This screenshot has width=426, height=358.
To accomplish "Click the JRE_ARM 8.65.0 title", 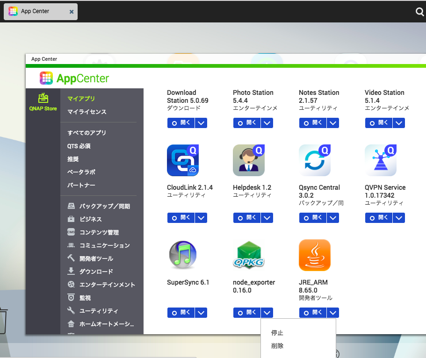I will pyautogui.click(x=313, y=286).
